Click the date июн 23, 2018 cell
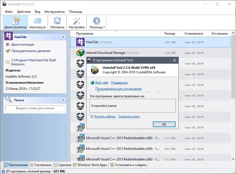236x174 pixels. coord(194,42)
